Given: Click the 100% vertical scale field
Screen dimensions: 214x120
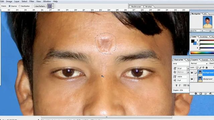Looking at the screenshot, I should click(x=182, y=77).
